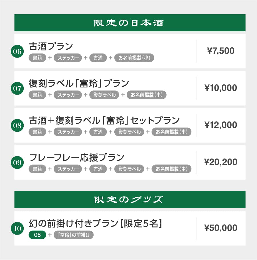Click the green 10 plan number badge
Viewport: 257px width, 260px height.
point(17,228)
